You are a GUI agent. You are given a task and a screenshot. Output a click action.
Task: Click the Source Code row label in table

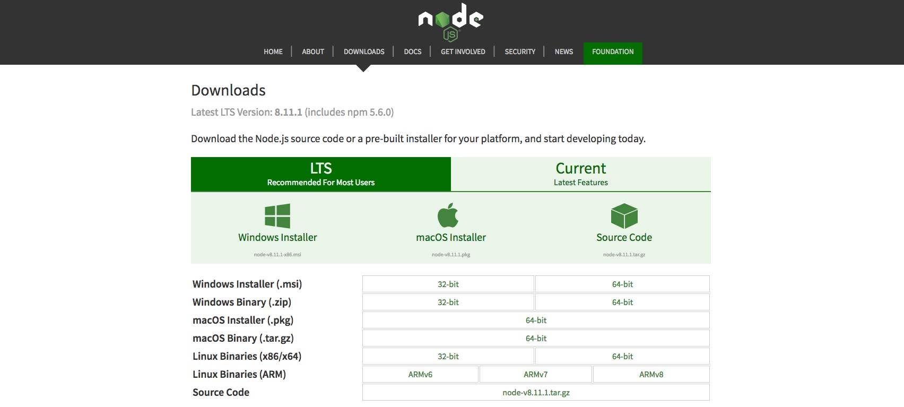221,392
